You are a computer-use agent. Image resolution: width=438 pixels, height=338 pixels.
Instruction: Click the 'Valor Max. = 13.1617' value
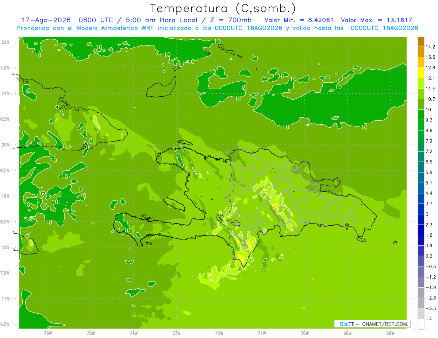pyautogui.click(x=376, y=20)
